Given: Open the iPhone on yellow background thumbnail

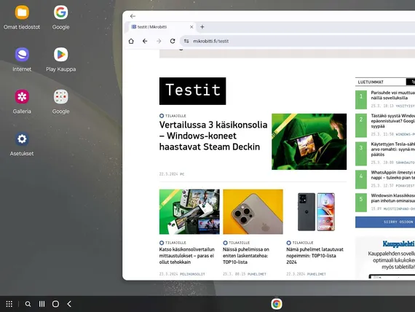Looking at the screenshot, I should [253, 211].
